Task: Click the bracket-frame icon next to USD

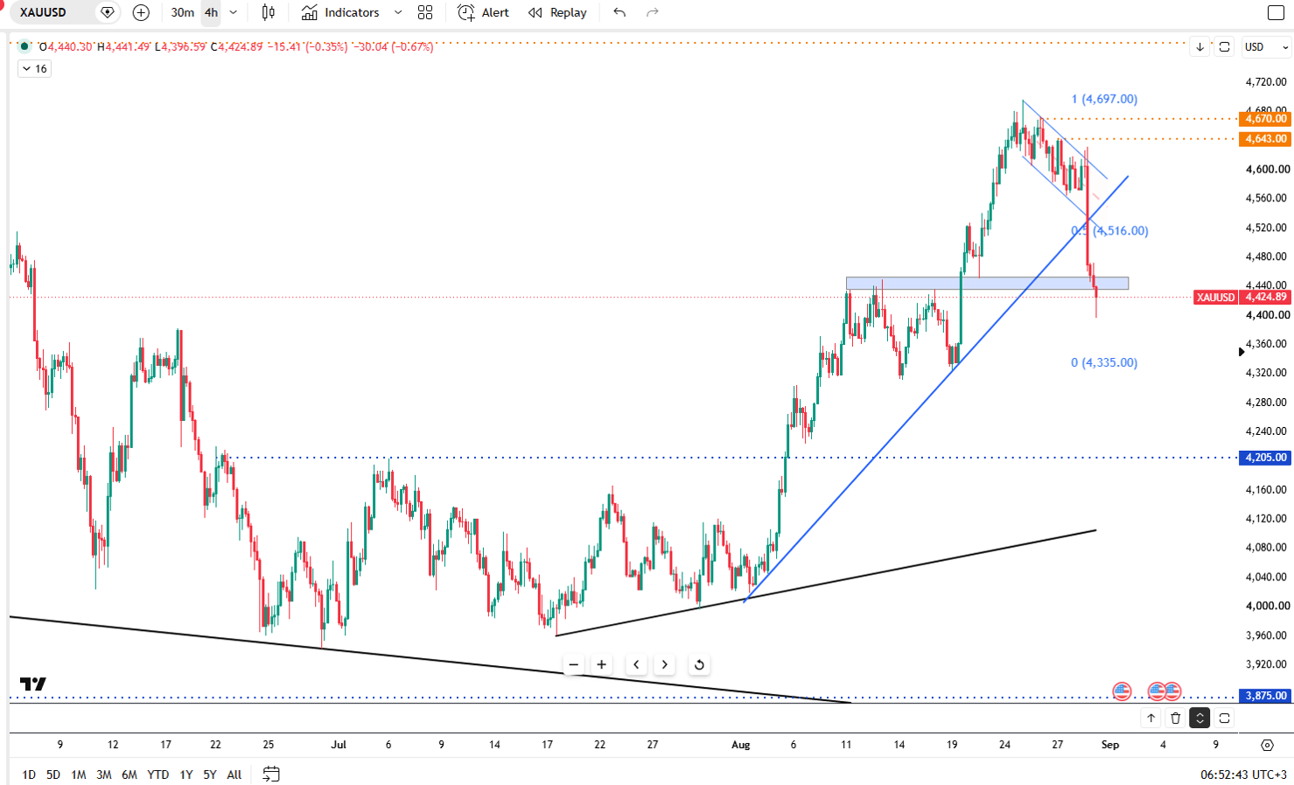Action: point(1225,46)
